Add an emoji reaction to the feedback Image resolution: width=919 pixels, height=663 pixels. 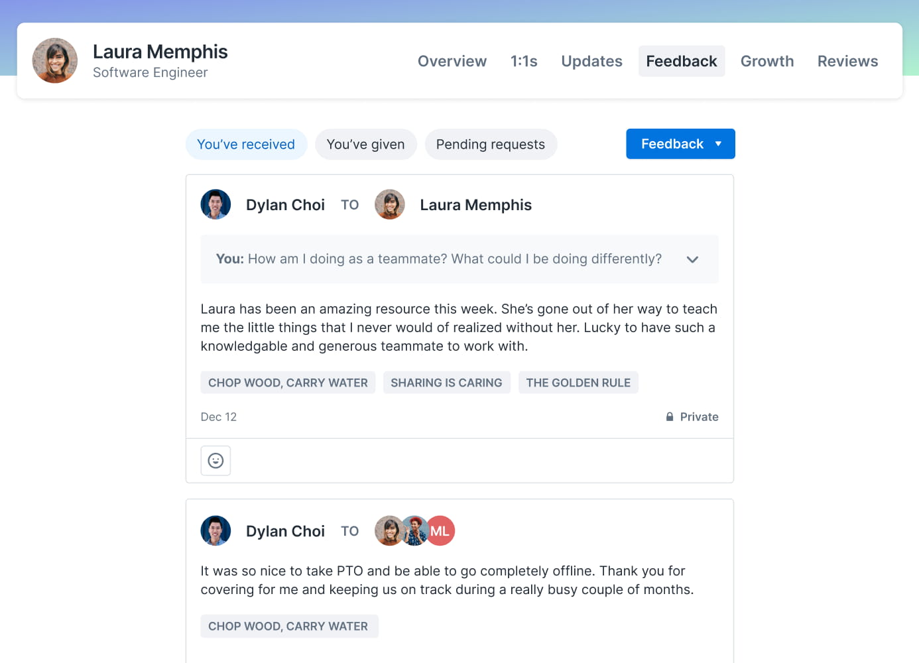click(x=215, y=460)
